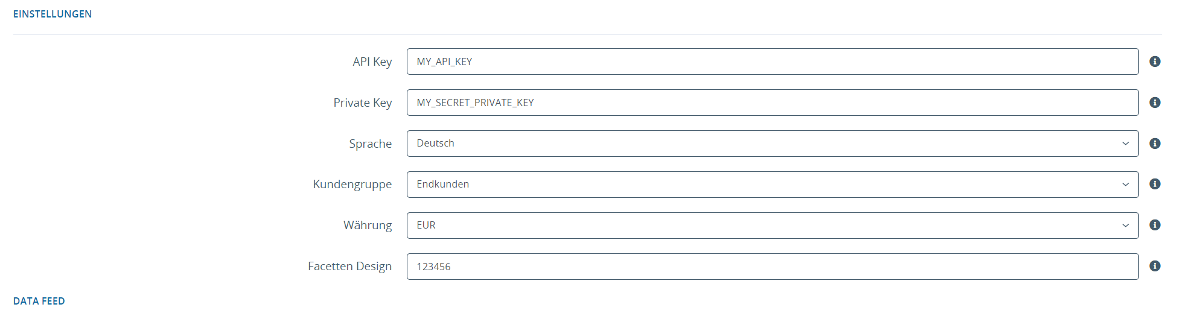Click the EINSTELLUNGEN section heading

coord(53,14)
